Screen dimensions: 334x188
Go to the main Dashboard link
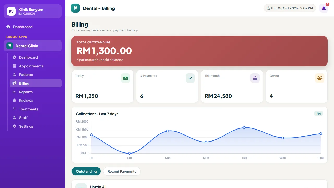click(x=33, y=27)
